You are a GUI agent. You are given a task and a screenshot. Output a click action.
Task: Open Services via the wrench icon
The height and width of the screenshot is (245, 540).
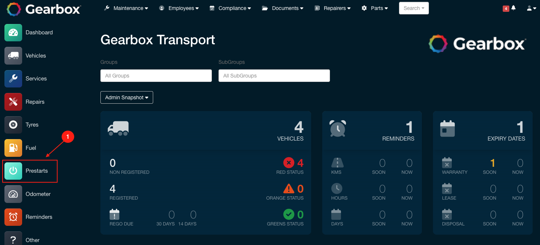click(x=13, y=79)
